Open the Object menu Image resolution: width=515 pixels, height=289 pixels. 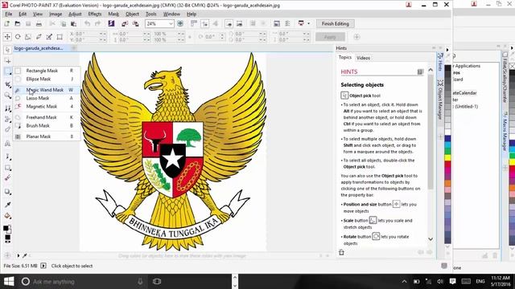click(x=132, y=14)
